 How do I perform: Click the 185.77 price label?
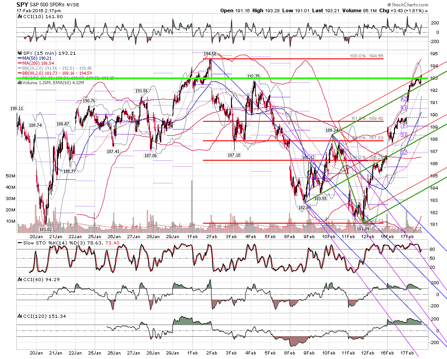click(x=70, y=171)
